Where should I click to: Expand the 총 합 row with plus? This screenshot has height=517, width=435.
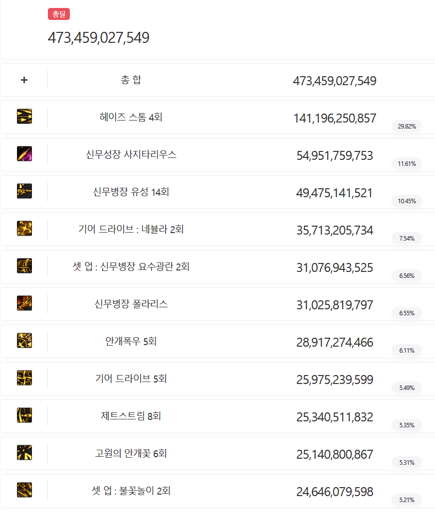coord(24,80)
